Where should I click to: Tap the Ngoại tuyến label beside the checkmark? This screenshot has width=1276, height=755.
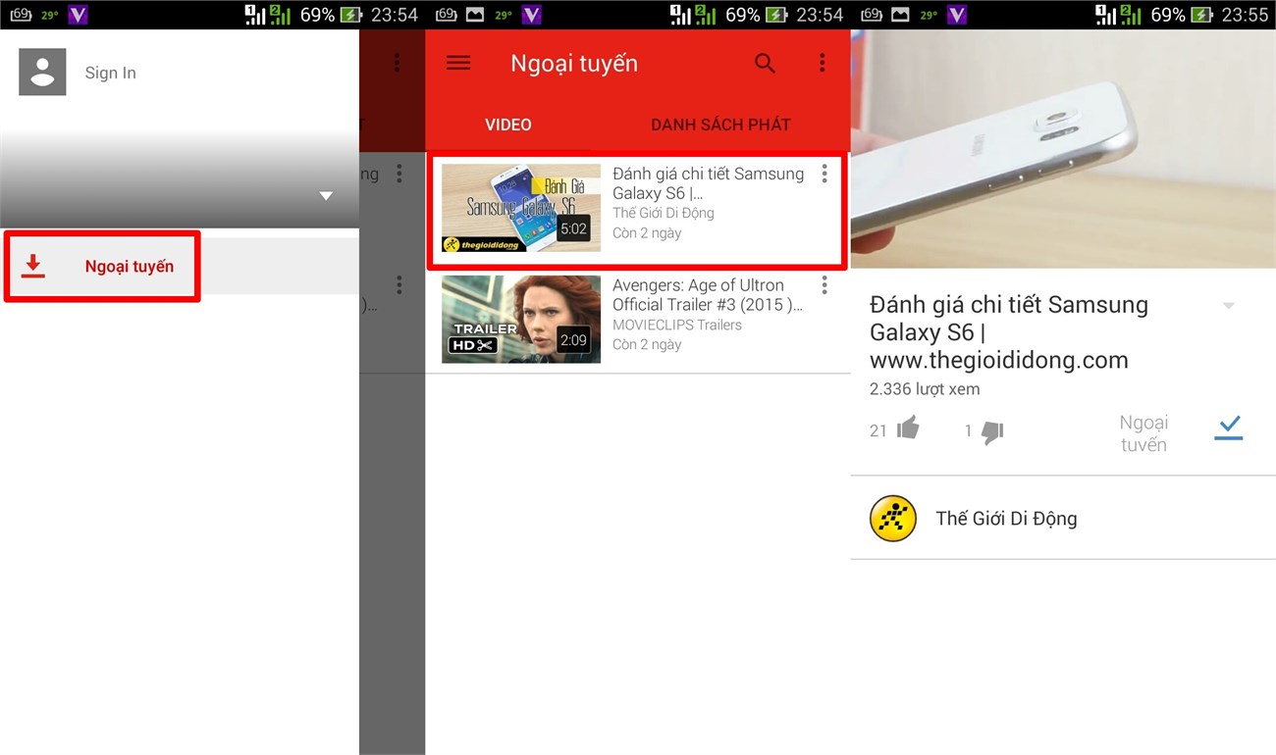[1144, 433]
